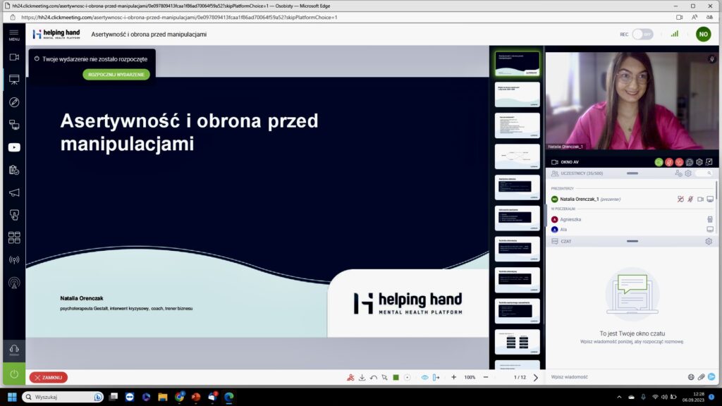Click the attachment paperclip in chat
Image resolution: width=722 pixels, height=406 pixels.
pyautogui.click(x=701, y=377)
